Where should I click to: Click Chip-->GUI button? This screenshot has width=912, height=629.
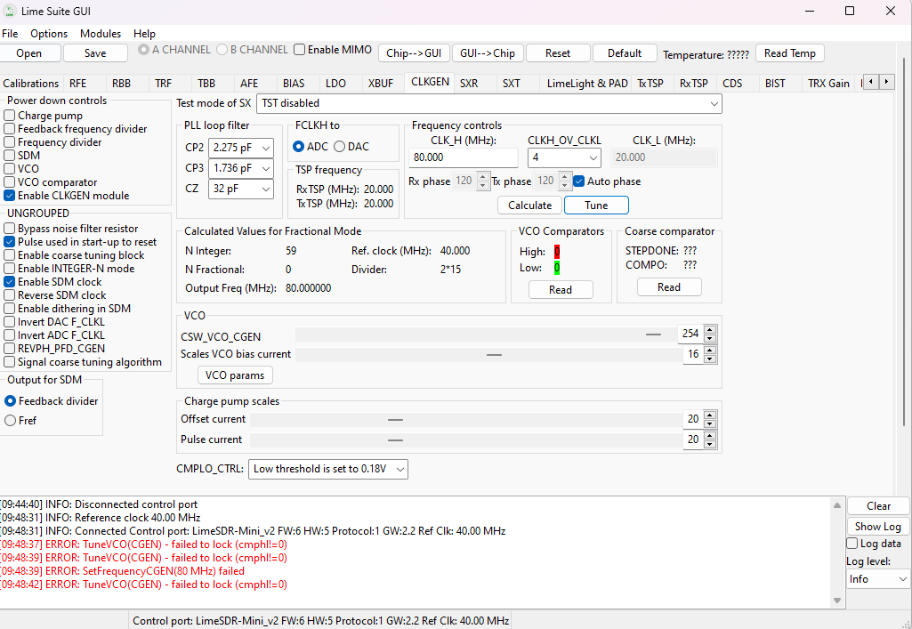[414, 53]
